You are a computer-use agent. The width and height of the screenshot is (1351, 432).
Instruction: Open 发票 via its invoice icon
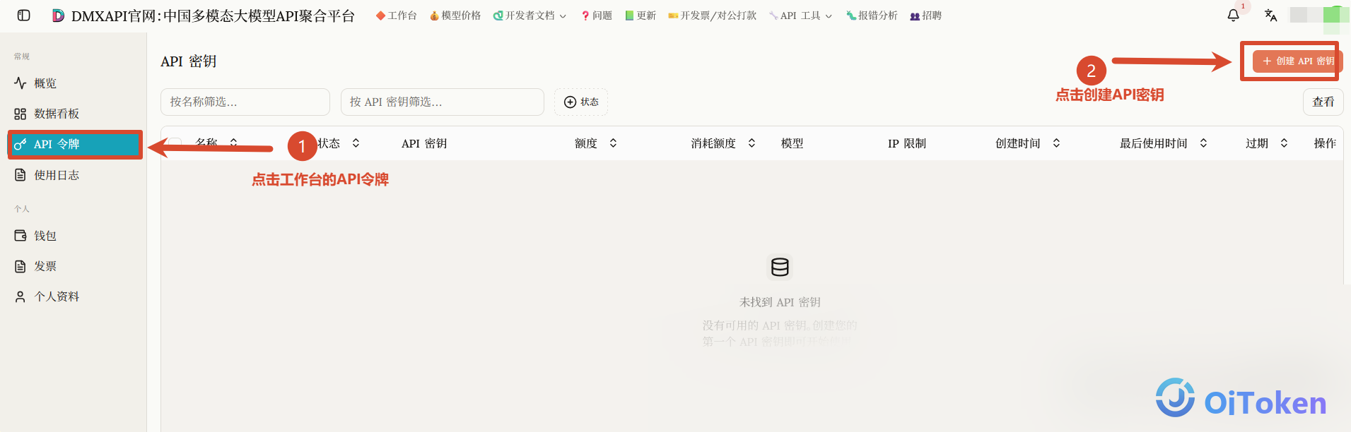coord(21,266)
